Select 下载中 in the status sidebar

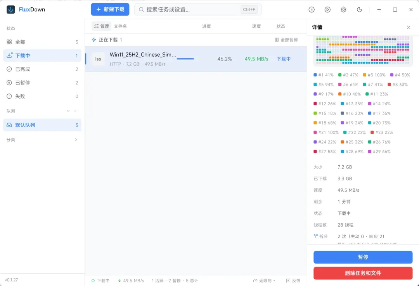click(42, 55)
